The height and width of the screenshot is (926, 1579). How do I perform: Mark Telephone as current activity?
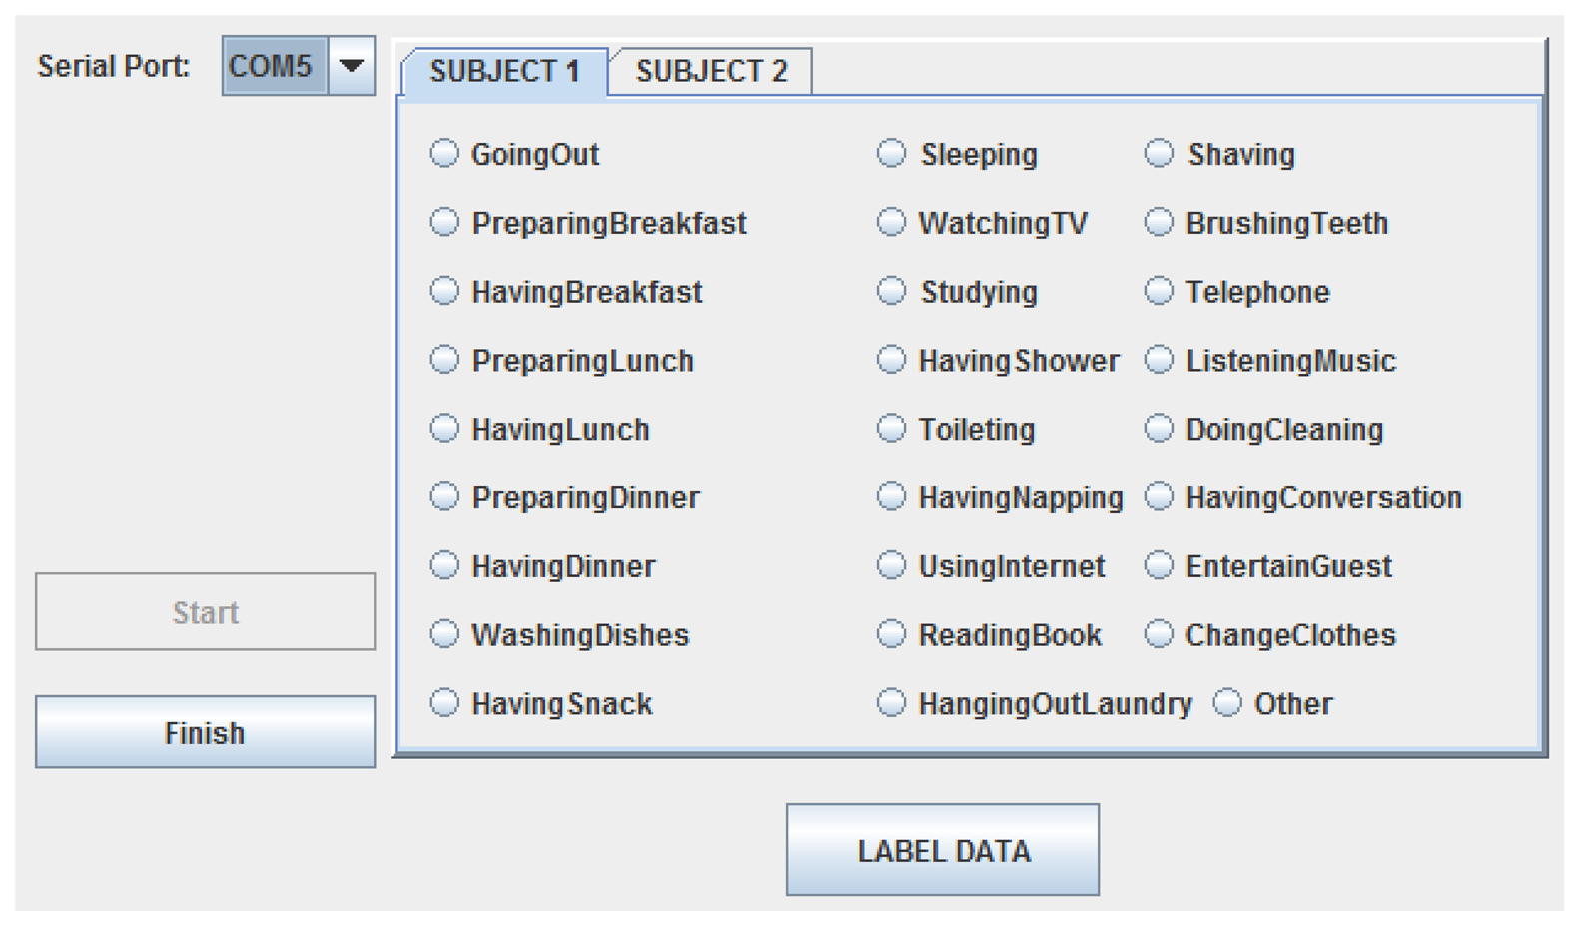[x=1159, y=291]
